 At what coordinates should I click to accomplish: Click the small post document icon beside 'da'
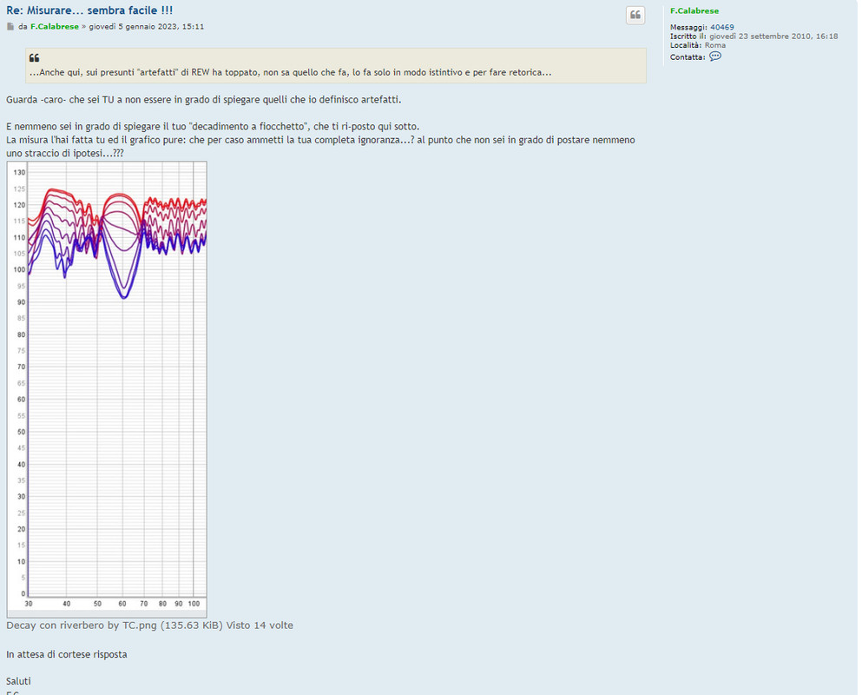tap(10, 26)
